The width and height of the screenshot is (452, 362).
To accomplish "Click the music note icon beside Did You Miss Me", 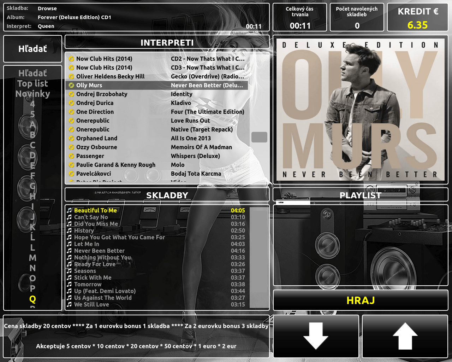I will pos(69,224).
